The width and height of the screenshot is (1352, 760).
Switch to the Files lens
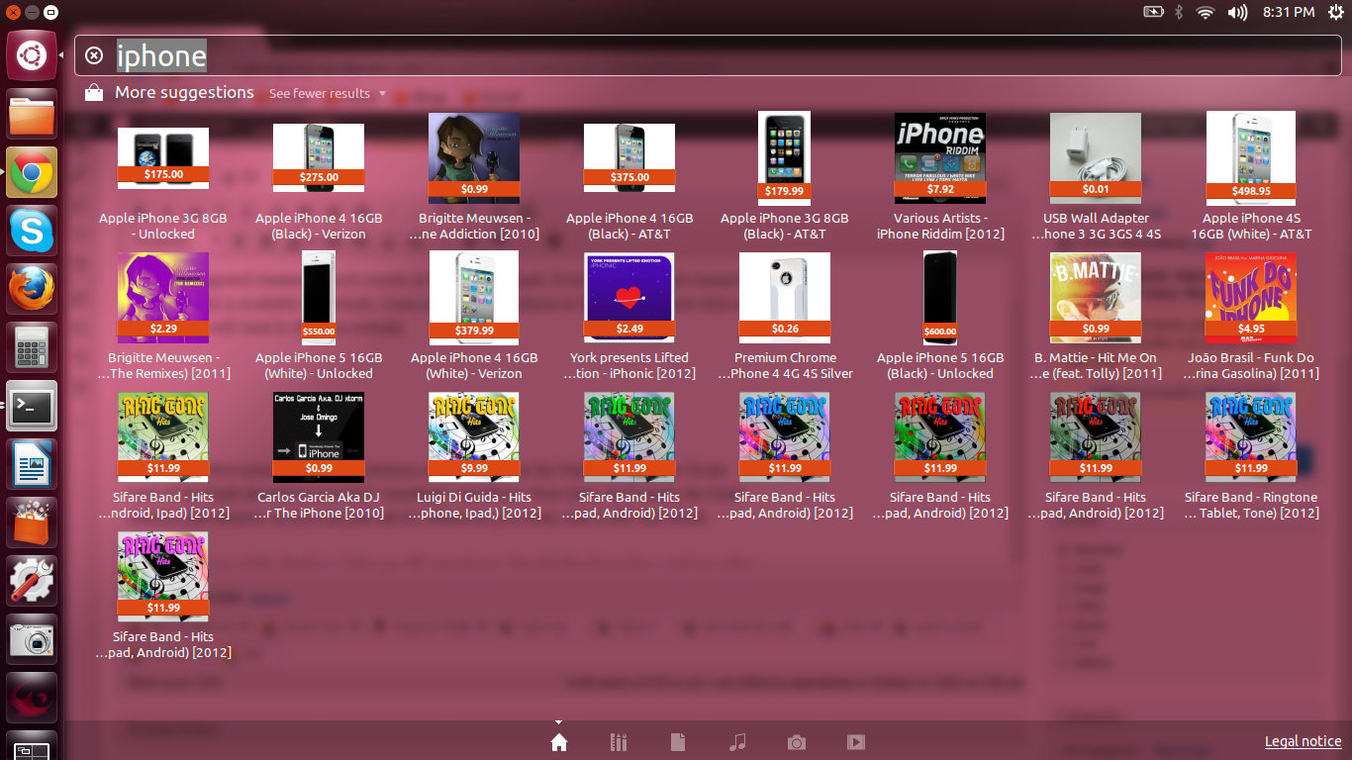(678, 742)
